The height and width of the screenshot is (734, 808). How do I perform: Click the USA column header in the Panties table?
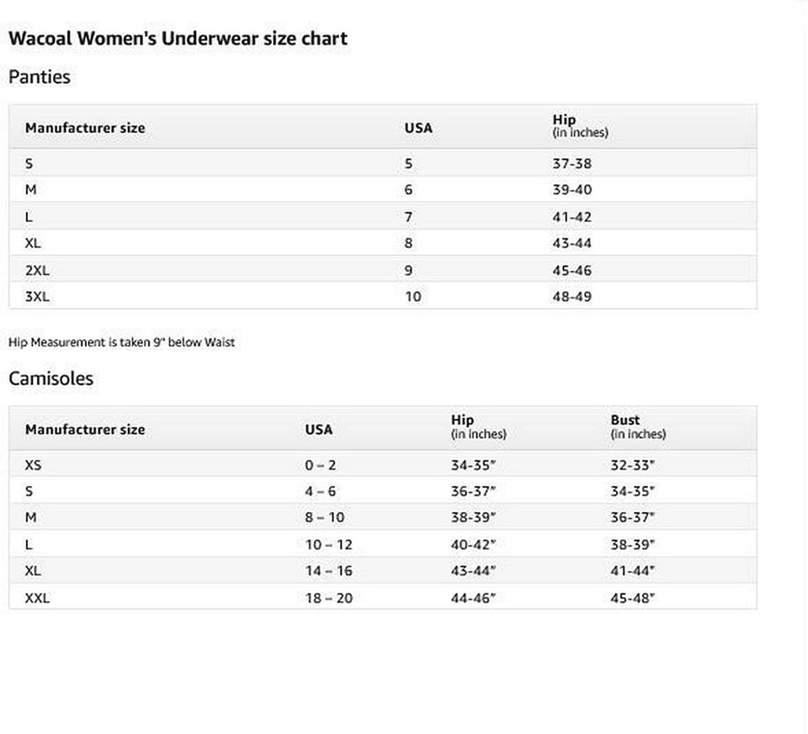pyautogui.click(x=418, y=128)
